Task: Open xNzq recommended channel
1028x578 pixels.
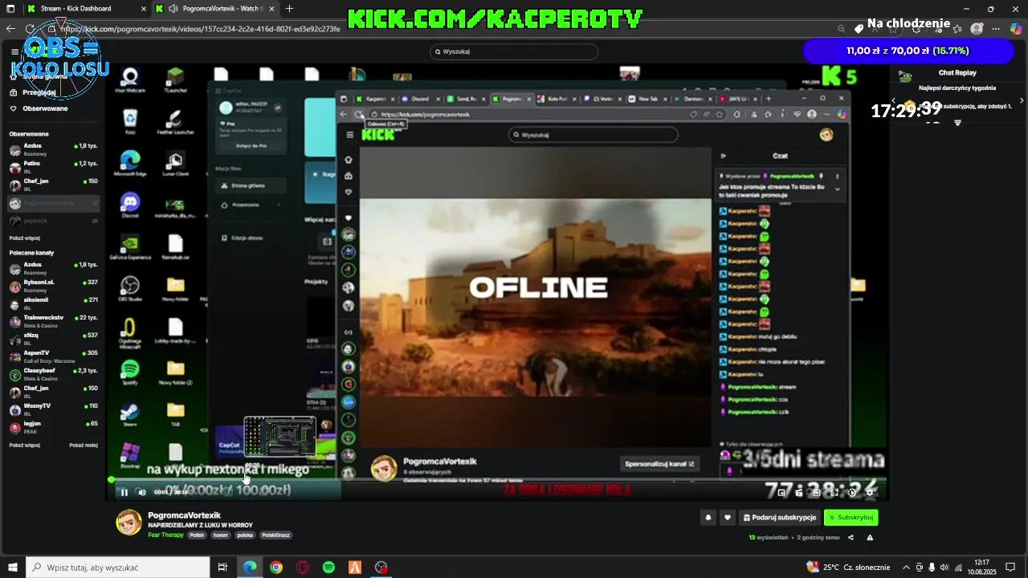Action: [x=53, y=339]
